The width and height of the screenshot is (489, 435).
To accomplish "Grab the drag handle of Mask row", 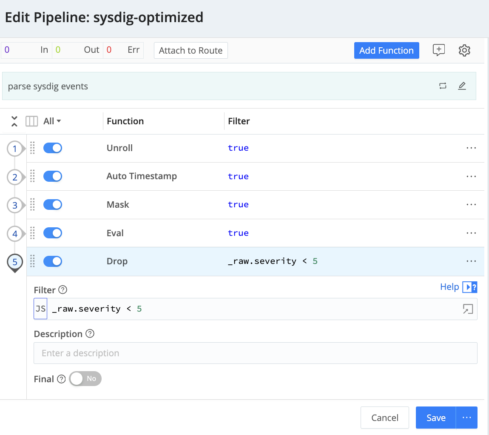I will (32, 205).
